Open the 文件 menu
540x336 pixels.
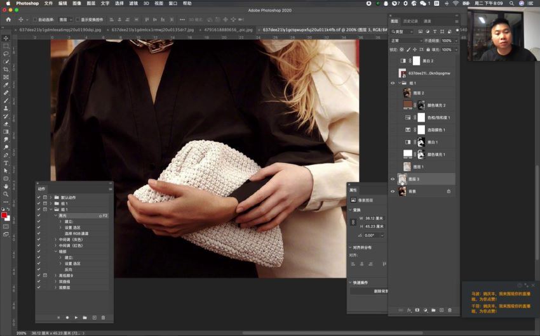pyautogui.click(x=48, y=3)
